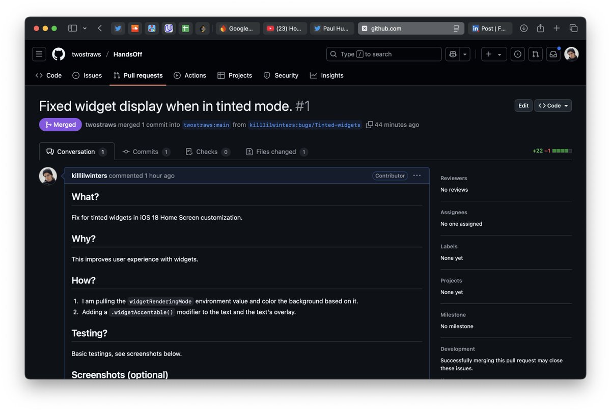This screenshot has width=611, height=412.
Task: Toggle the Safari sidebar
Action: coord(72,28)
